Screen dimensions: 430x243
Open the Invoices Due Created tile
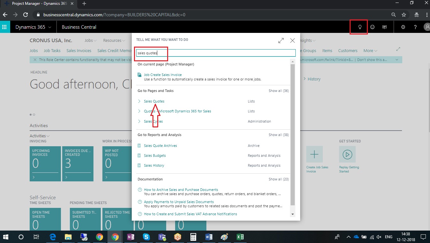(78, 164)
